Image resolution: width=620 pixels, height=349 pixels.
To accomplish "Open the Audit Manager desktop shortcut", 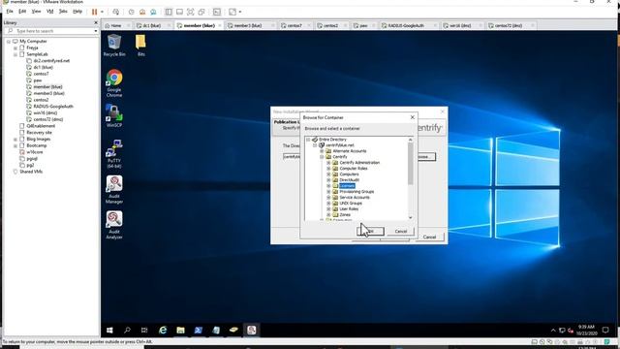I will [114, 190].
